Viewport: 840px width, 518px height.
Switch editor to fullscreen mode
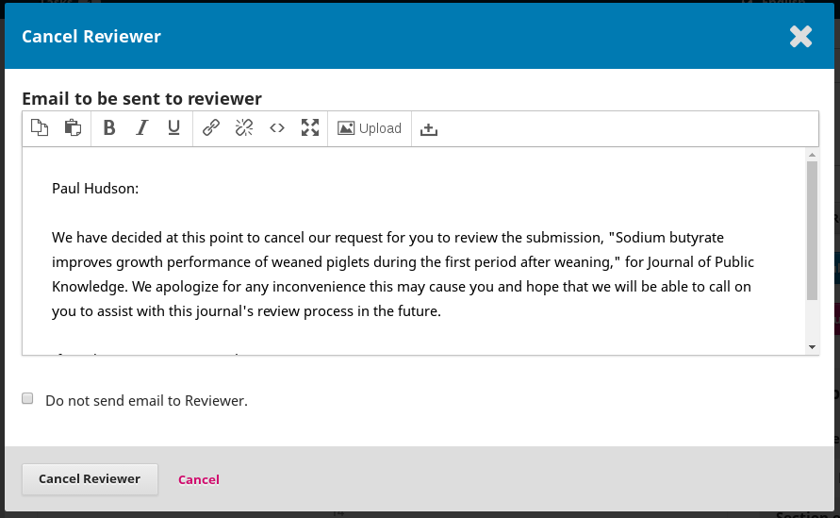310,128
